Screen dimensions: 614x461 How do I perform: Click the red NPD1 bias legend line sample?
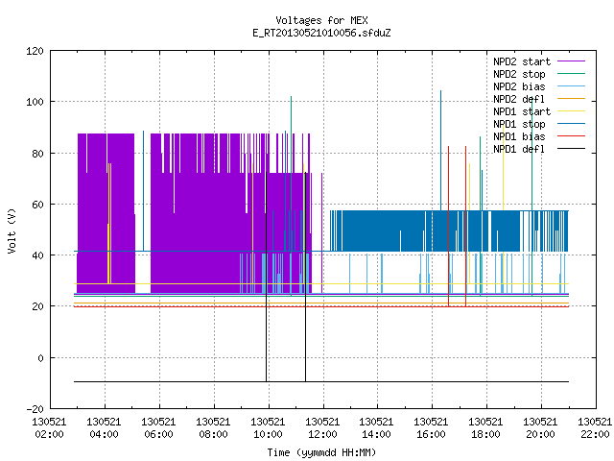pos(571,136)
